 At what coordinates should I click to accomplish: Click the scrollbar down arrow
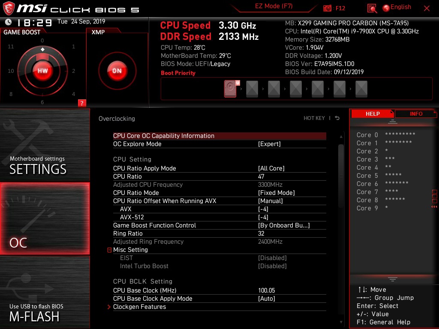click(x=341, y=322)
